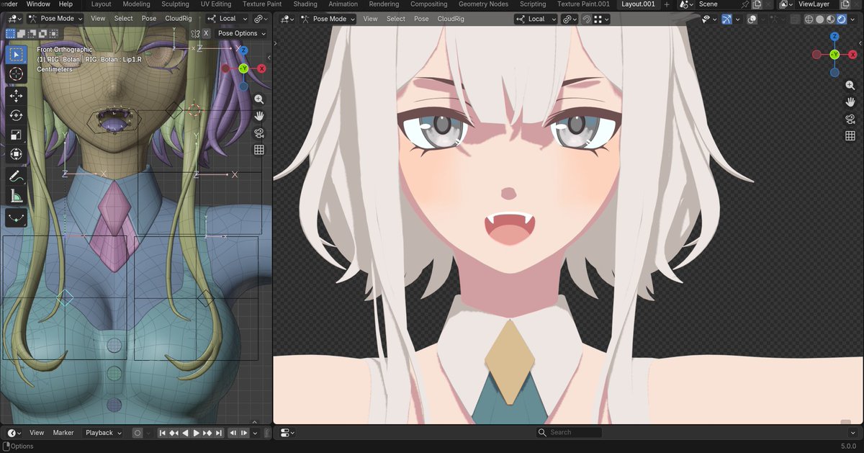Play animation in timeline

tap(196, 433)
